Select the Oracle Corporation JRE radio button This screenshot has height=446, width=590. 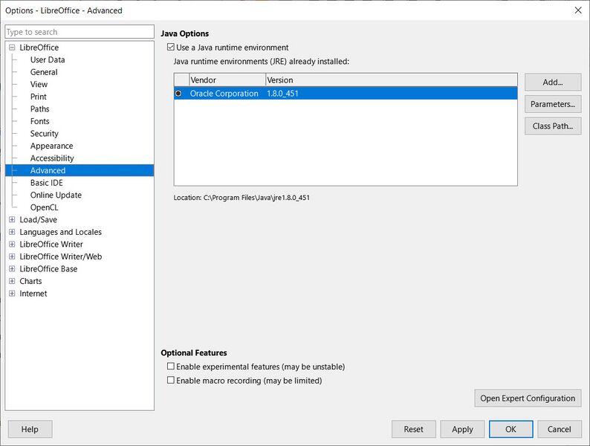tap(178, 94)
